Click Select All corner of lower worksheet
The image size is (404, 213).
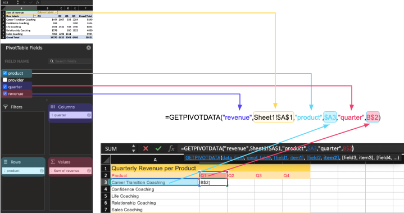(x=106, y=160)
